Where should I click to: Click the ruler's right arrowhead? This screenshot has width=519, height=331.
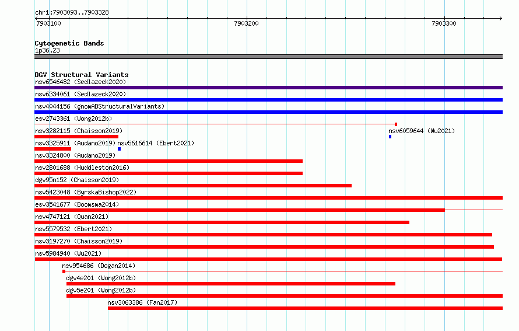pyautogui.click(x=501, y=18)
